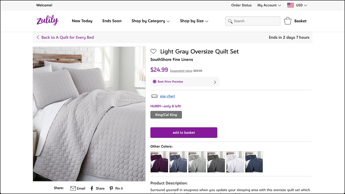The height and width of the screenshot is (194, 345).
Task: Open the shopping Basket icon
Action: pyautogui.click(x=288, y=21)
